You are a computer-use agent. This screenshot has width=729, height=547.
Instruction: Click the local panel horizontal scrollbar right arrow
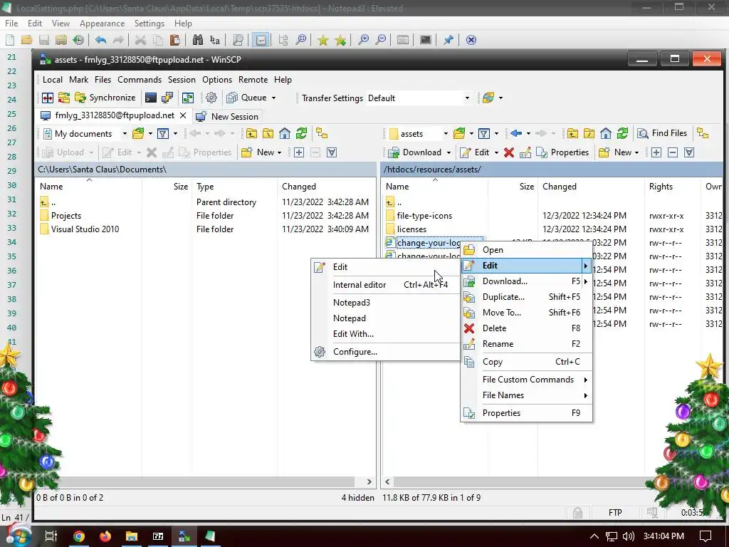[369, 482]
